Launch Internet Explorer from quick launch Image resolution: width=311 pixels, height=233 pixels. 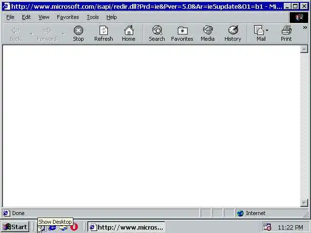[52, 227]
